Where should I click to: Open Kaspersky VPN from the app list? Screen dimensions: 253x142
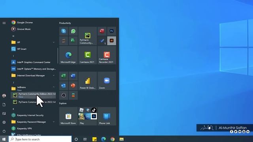tap(33, 129)
